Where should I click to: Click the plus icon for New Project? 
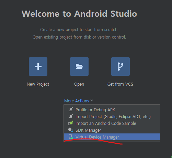(x=38, y=67)
